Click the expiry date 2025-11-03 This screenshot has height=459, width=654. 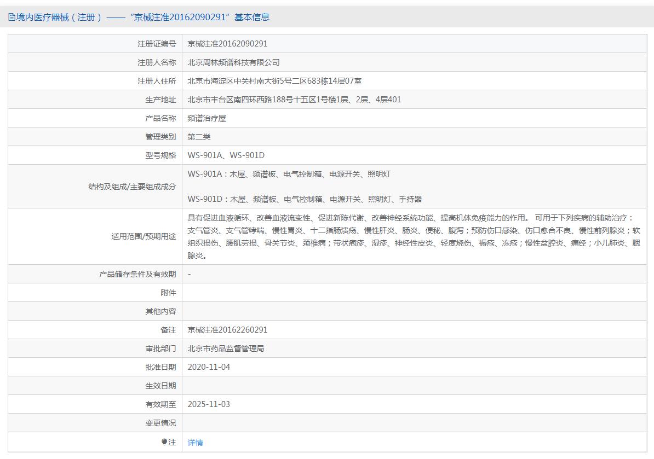(x=209, y=404)
